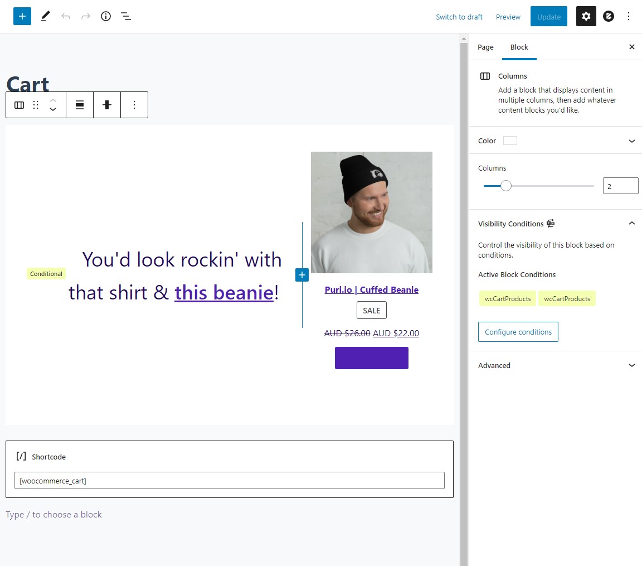Move block down with arrow
Image resolution: width=642 pixels, height=566 pixels.
click(x=53, y=110)
